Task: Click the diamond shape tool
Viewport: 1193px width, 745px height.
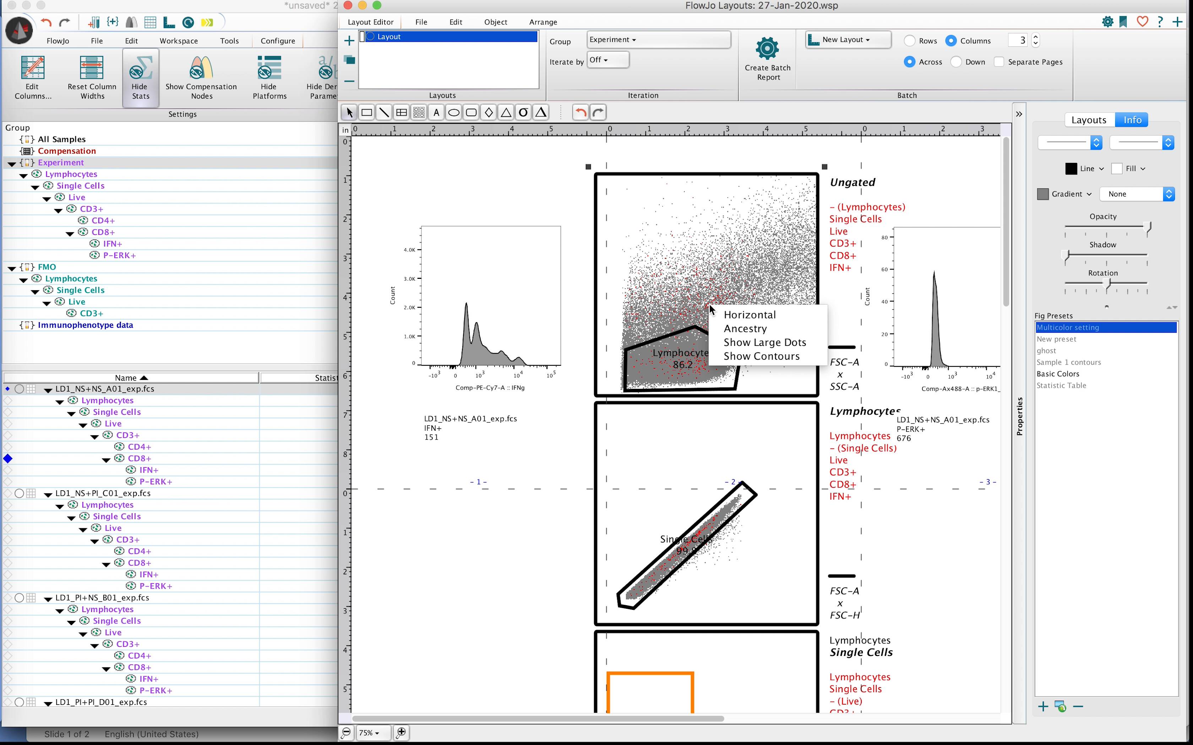Action: (489, 113)
